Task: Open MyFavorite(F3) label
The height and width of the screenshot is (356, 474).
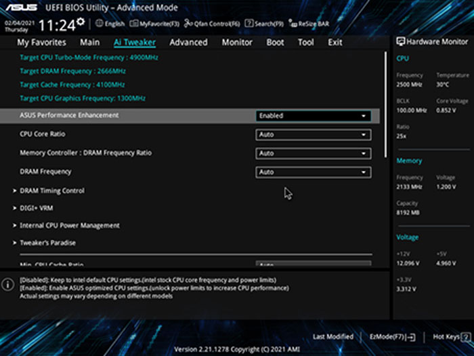Action: coord(159,24)
